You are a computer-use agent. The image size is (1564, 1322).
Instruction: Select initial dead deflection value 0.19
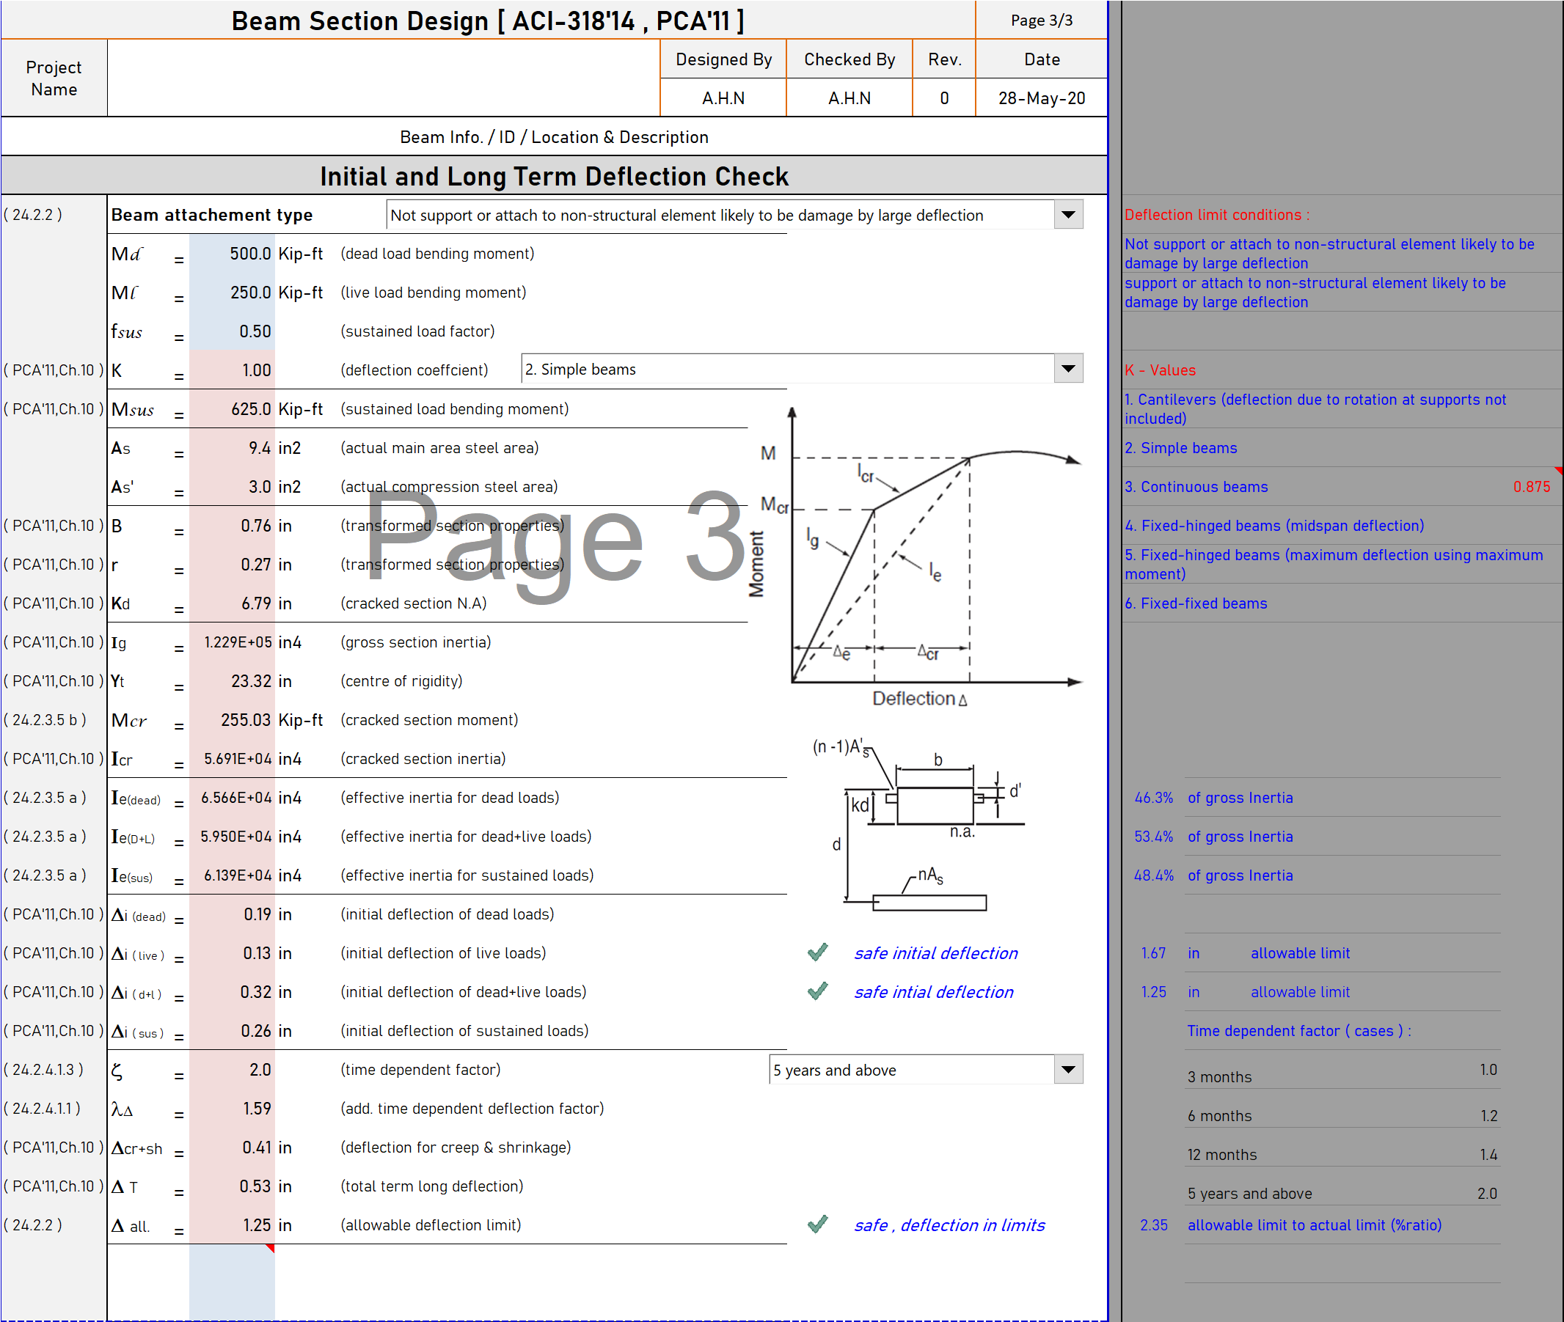coord(232,914)
